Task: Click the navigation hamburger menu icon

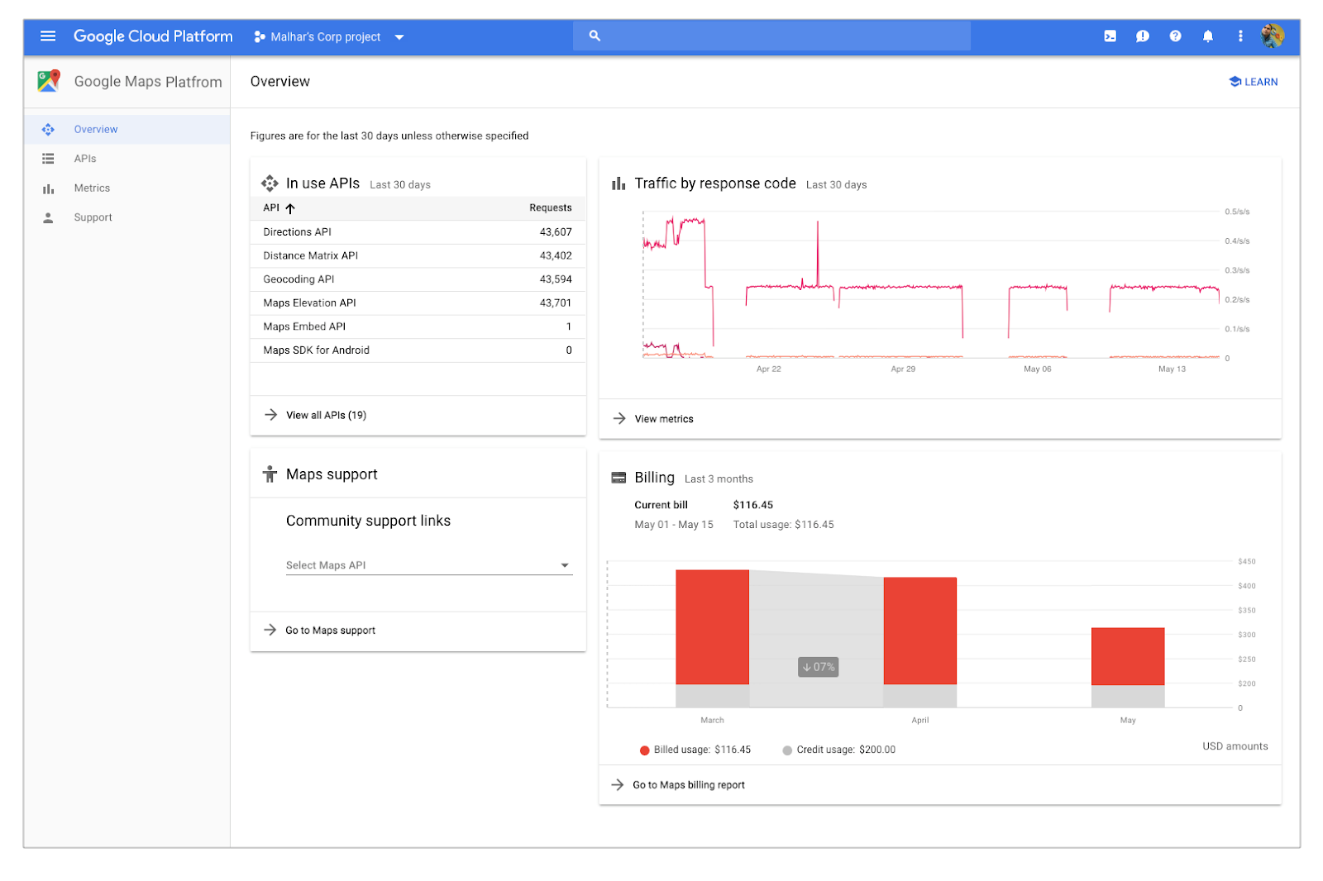Action: (48, 36)
